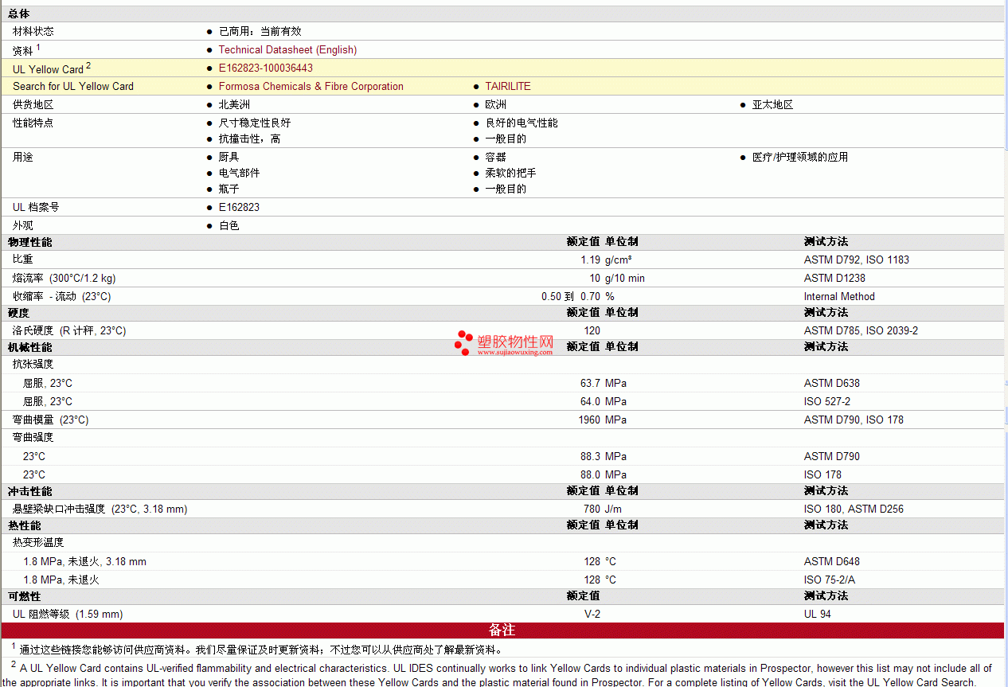Screen dimensions: 1008x687
Task: Click the 'UL 阻燃等级 (1.59 mm)' label
Action: (x=68, y=614)
